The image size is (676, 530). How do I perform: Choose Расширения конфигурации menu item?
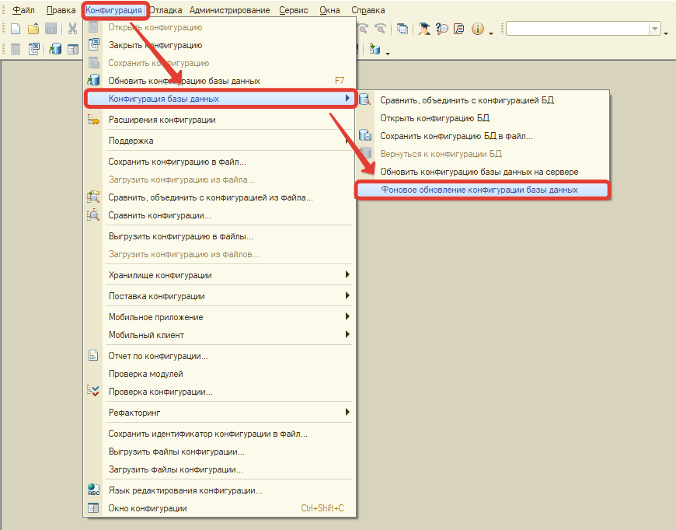click(x=220, y=120)
